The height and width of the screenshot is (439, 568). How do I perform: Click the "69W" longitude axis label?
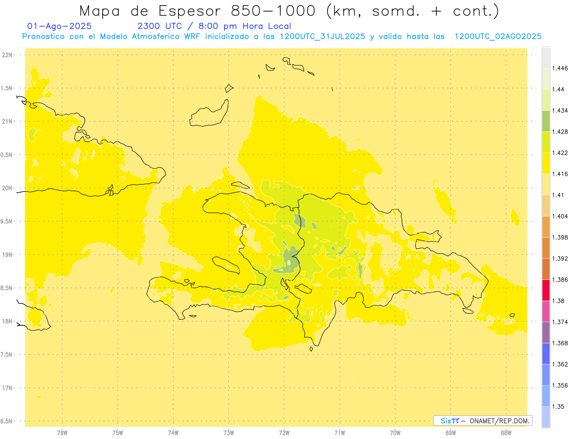coord(451,433)
